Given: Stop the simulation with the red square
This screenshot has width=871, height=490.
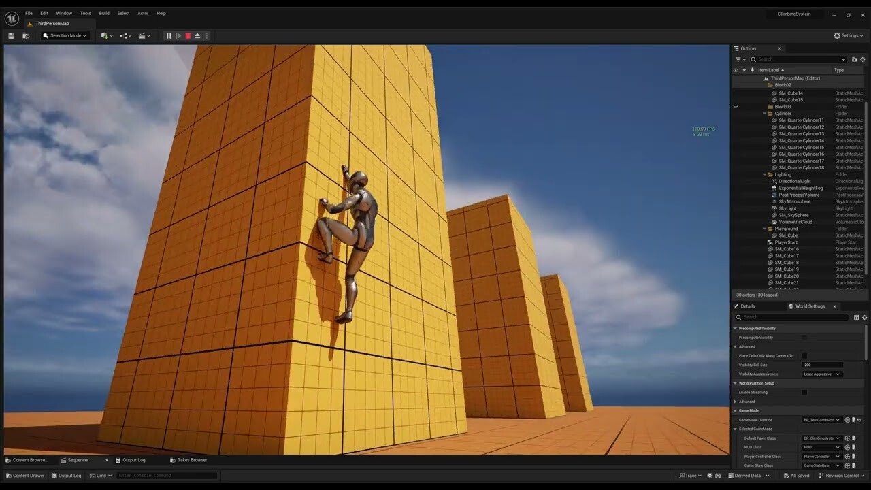Looking at the screenshot, I should click(188, 35).
